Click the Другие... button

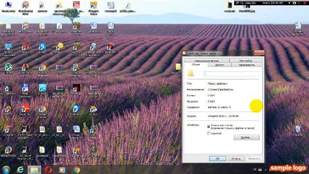(247, 137)
